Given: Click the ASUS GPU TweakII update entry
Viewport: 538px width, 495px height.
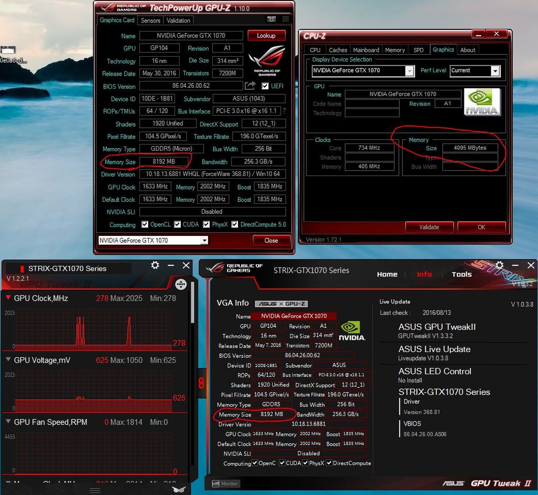Looking at the screenshot, I should (437, 331).
